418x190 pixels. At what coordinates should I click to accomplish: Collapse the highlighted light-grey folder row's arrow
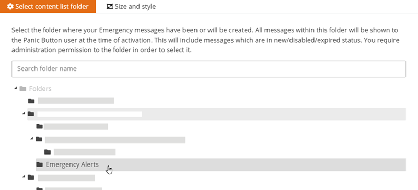pos(24,113)
